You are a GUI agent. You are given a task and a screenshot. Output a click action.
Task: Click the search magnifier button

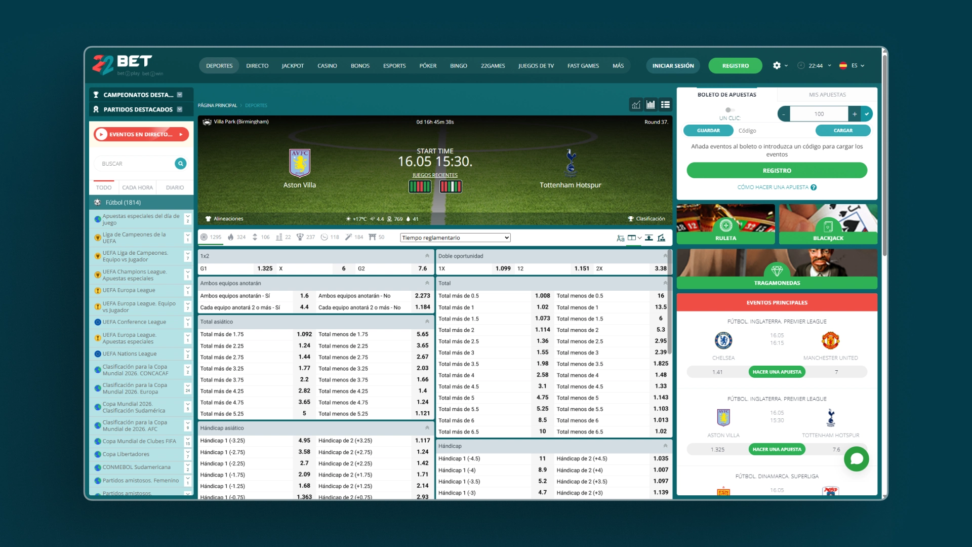coord(180,164)
